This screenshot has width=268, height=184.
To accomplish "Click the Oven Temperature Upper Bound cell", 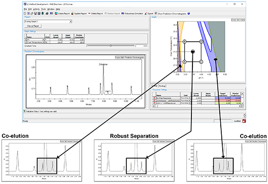I will click(68, 42).
